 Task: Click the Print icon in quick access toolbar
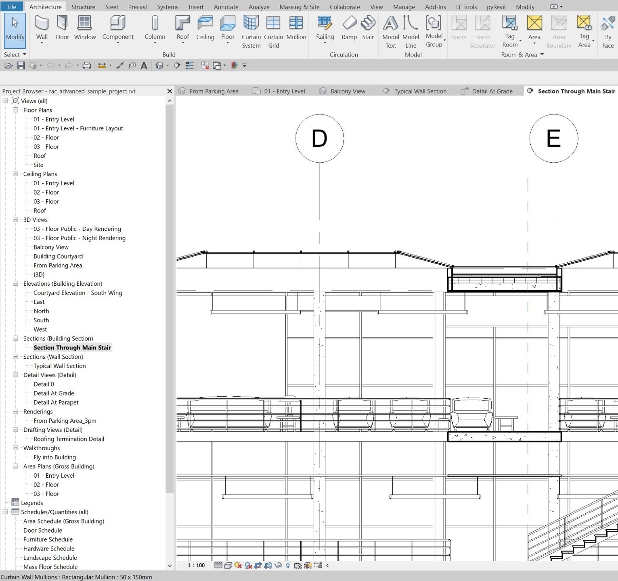click(87, 65)
